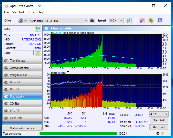Click the LDC average value 389.50
Screen dimensions: 173x138
click(68, 118)
